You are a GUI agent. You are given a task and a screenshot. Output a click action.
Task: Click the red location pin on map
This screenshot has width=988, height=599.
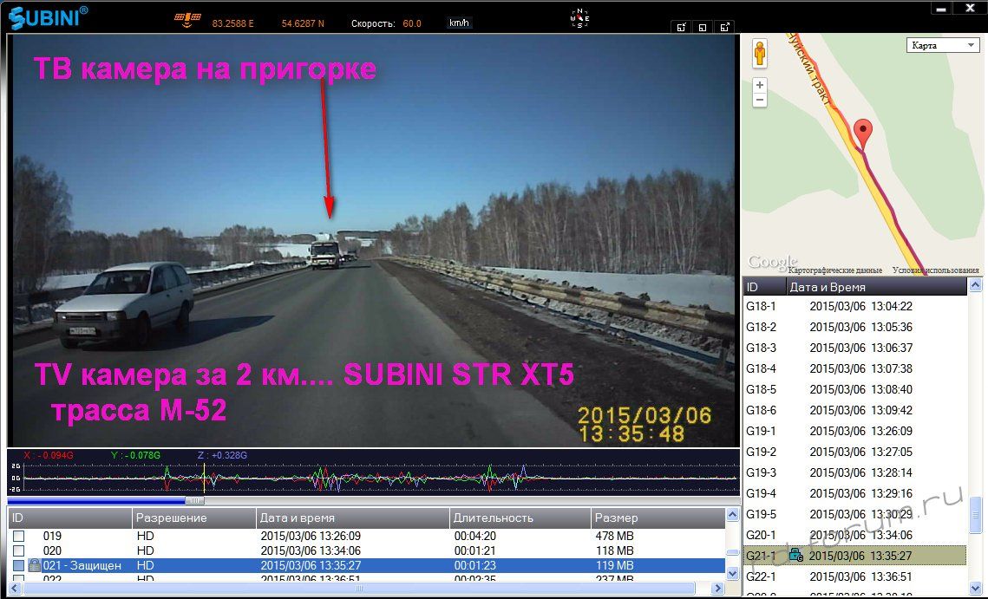pos(862,133)
